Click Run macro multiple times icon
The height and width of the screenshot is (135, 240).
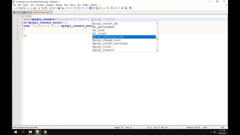pyautogui.click(x=122, y=8)
